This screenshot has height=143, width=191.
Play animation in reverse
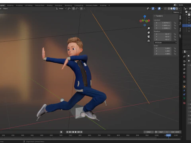[x=73, y=132]
